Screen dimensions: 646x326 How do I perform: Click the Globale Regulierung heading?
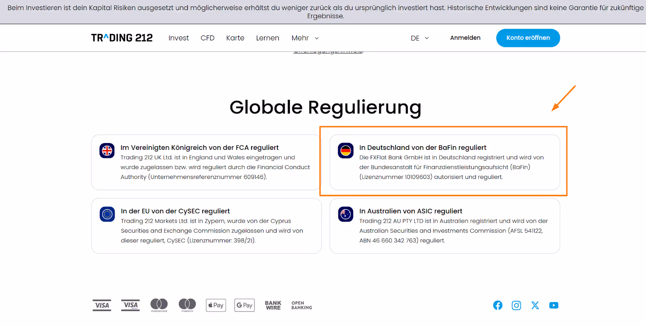point(325,107)
